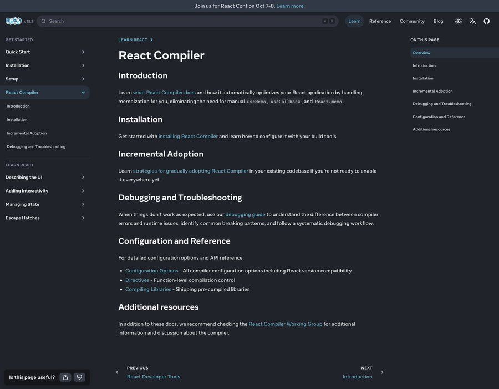Click the React Compiler page title
This screenshot has height=389, width=499.
[x=161, y=55]
